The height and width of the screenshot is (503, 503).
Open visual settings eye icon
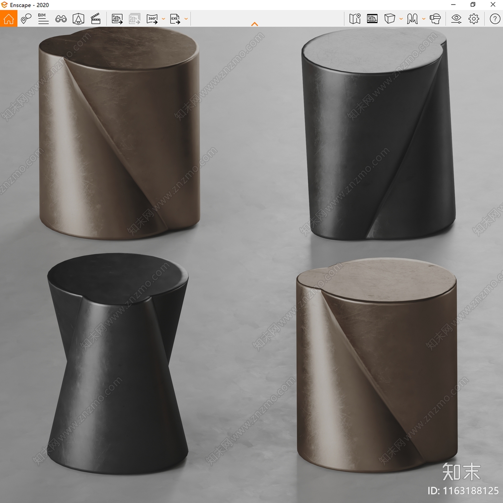456,19
